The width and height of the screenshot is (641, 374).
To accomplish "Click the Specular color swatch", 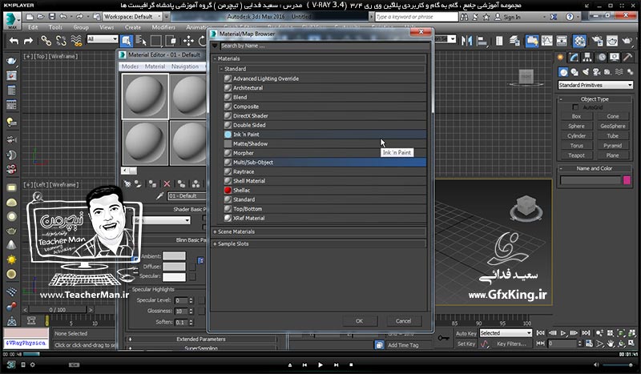I will pyautogui.click(x=174, y=277).
